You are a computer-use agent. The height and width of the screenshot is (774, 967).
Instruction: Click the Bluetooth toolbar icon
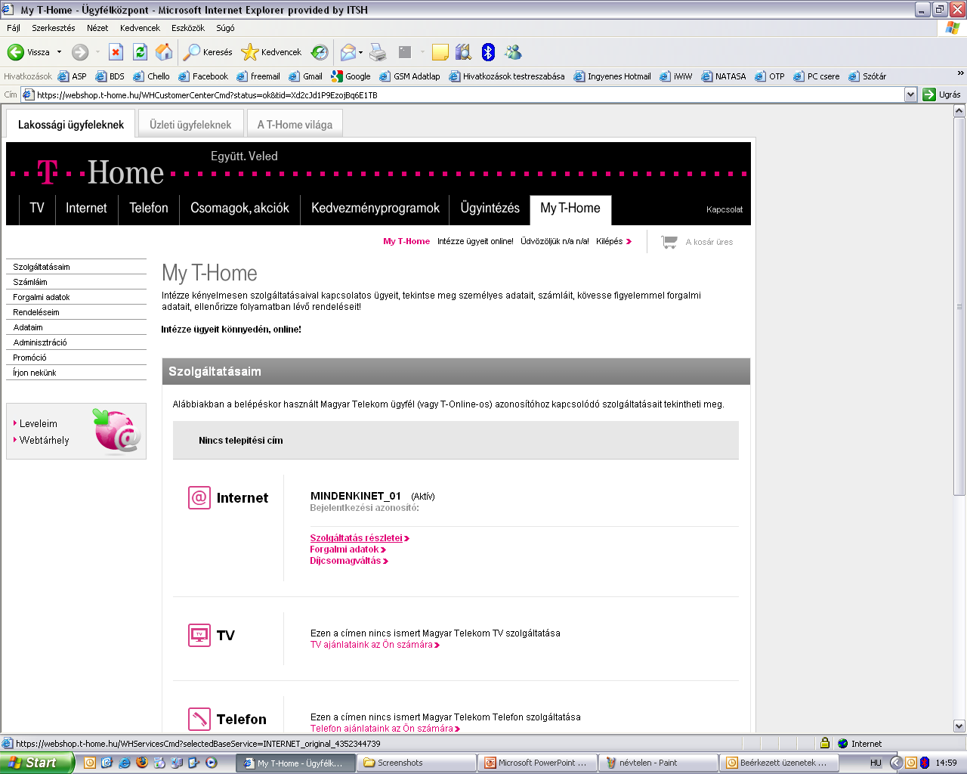488,52
